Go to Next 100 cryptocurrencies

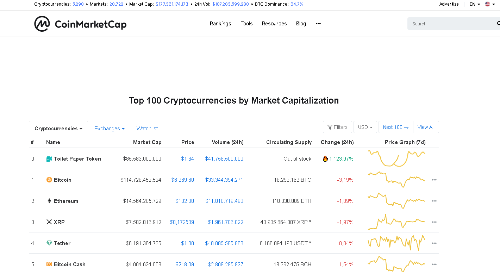[x=396, y=127]
